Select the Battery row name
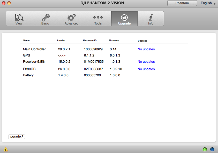Viewport: 218px width, 153px height. pos(28,75)
